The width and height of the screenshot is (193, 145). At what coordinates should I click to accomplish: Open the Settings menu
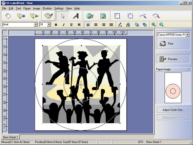[59, 8]
